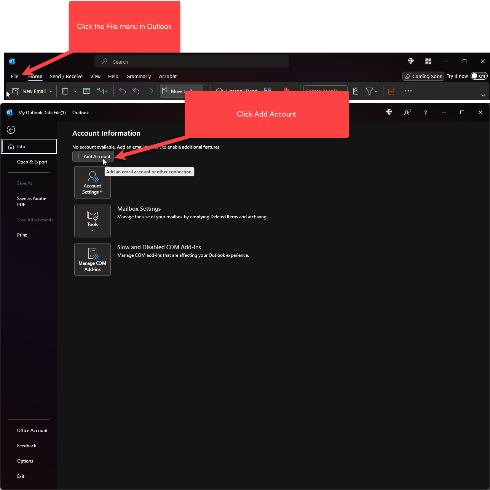Click in the Search box
The image size is (490, 490).
(x=192, y=61)
